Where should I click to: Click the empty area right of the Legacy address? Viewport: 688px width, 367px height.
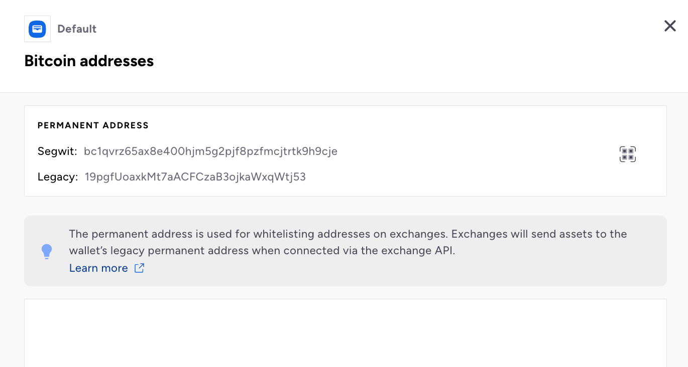tap(462, 176)
